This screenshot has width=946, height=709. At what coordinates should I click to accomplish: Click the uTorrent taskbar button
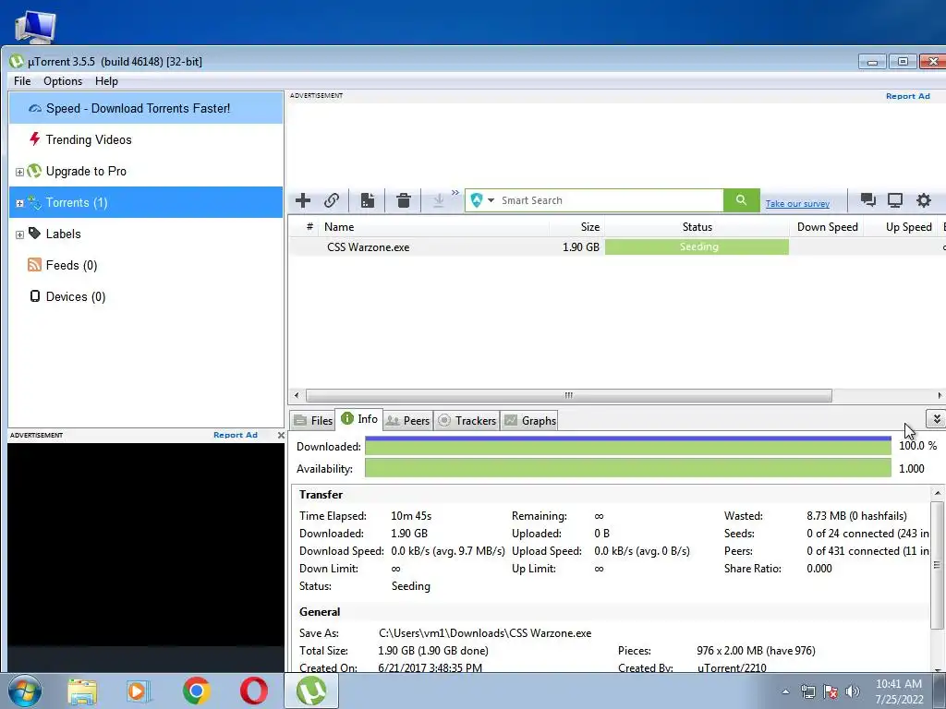click(x=311, y=691)
